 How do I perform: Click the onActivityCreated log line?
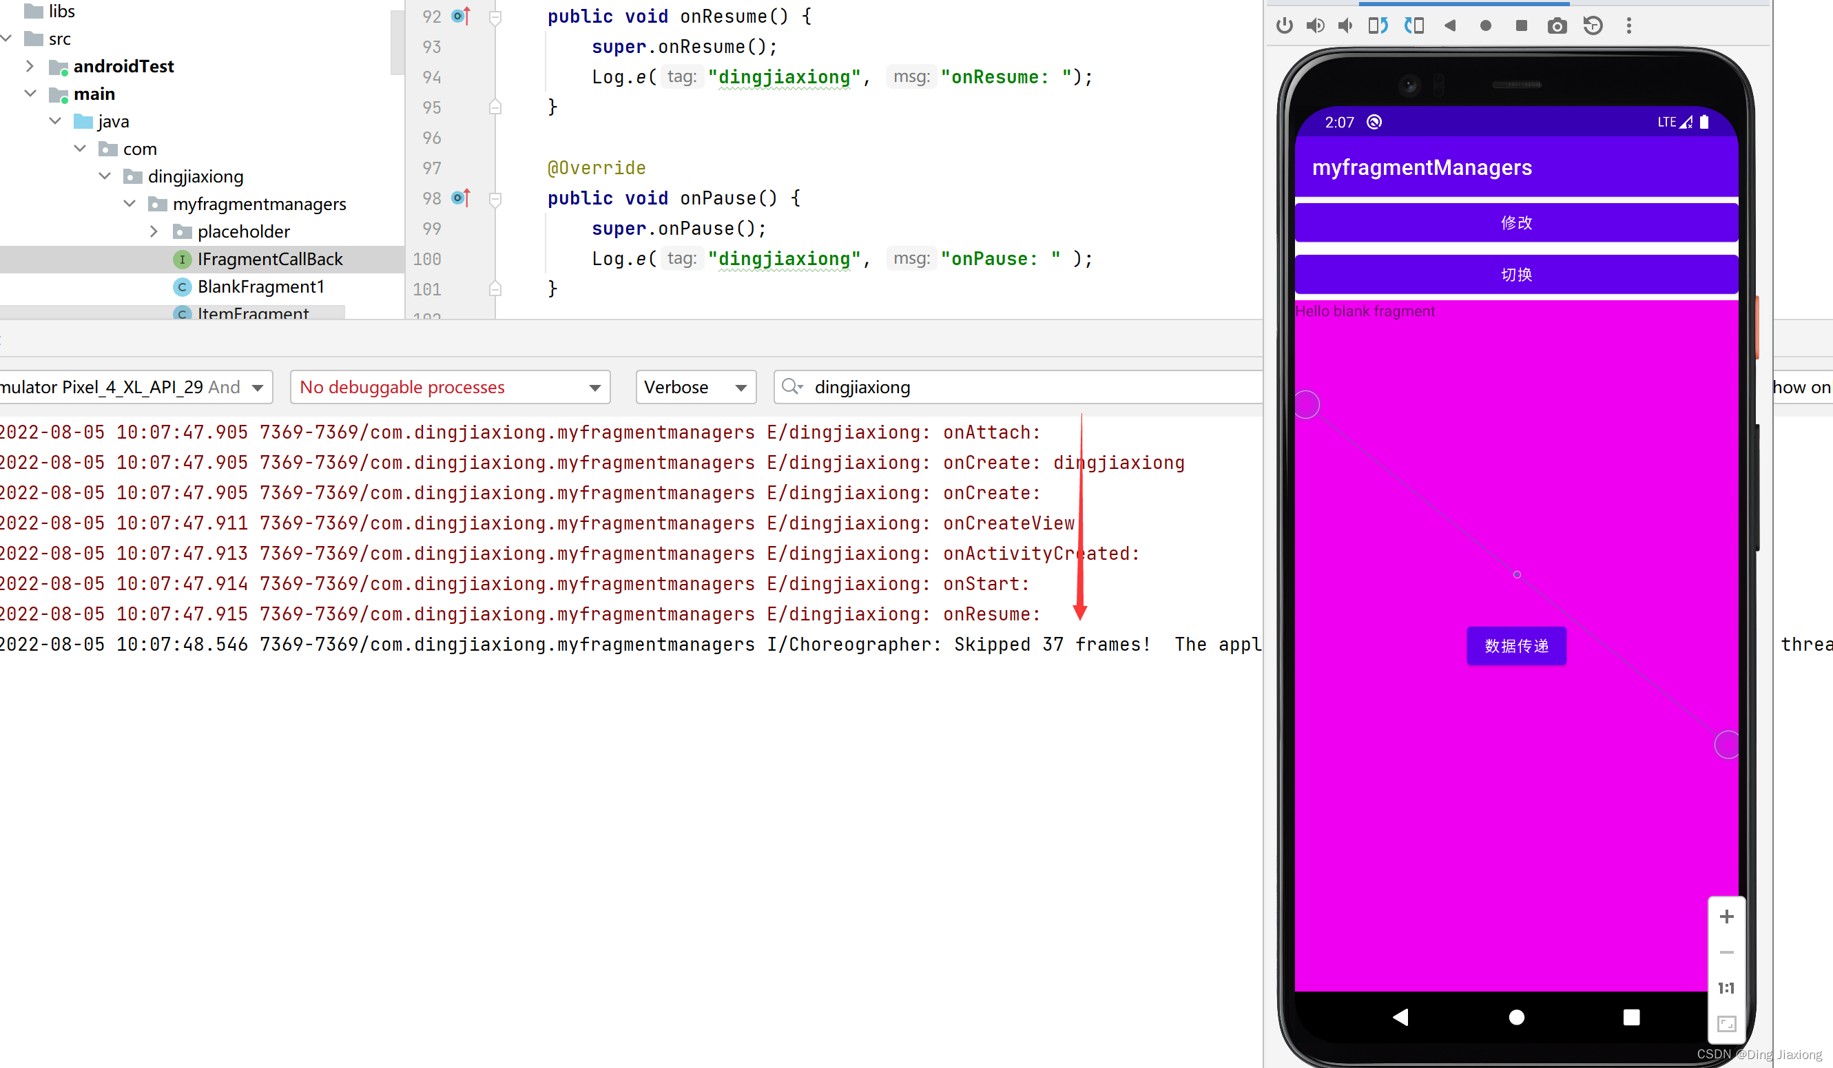570,554
